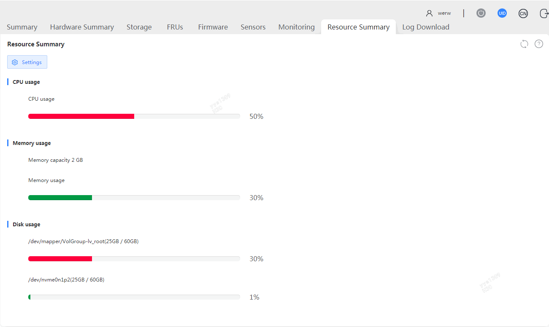Click the user profile icon
Viewport: 549px width, 327px height.
(x=429, y=13)
